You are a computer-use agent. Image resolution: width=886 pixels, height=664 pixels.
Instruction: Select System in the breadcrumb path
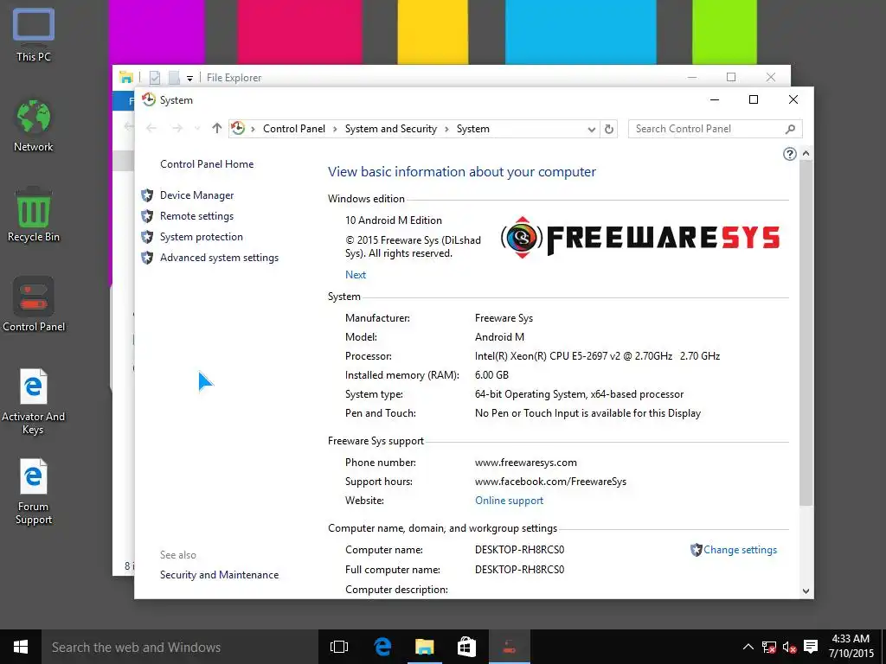[473, 129]
